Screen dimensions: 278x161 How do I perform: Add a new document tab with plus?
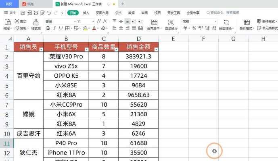(123, 4)
